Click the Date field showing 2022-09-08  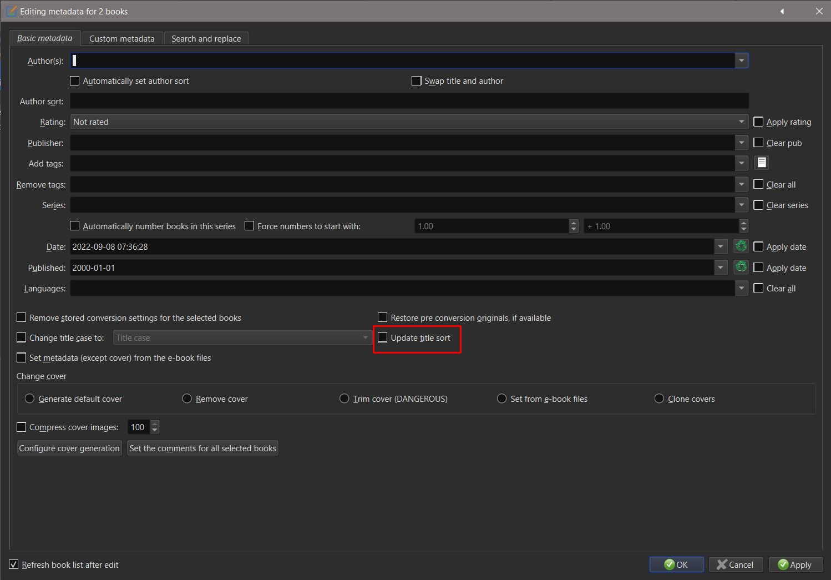pyautogui.click(x=392, y=246)
